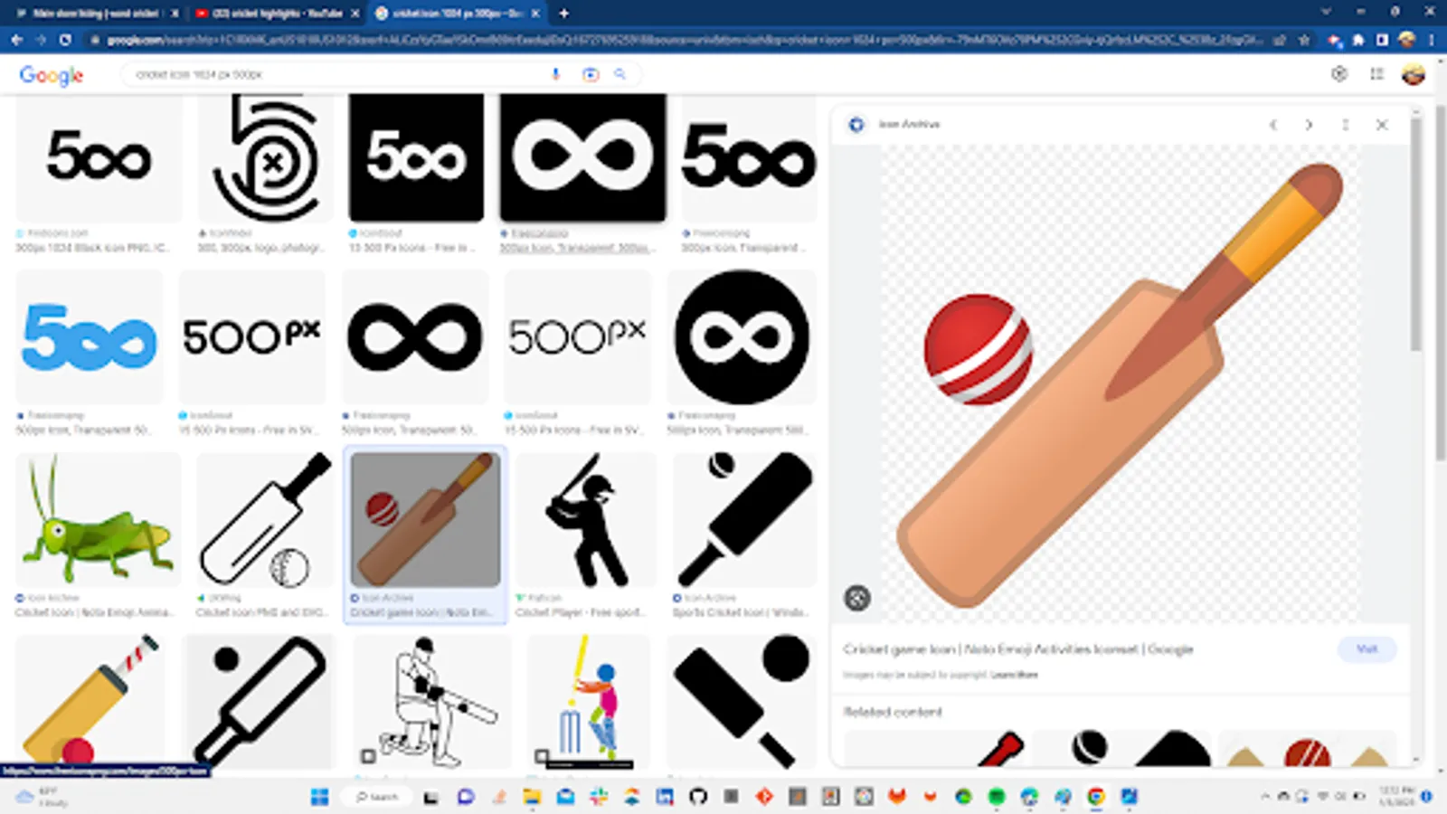Image resolution: width=1447 pixels, height=814 pixels.
Task: Click the Visit button for the cricket icon
Action: point(1367,648)
